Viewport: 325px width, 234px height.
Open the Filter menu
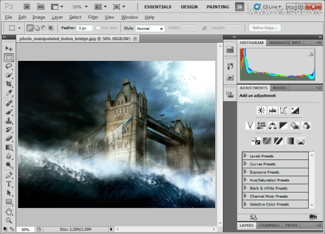pos(93,17)
